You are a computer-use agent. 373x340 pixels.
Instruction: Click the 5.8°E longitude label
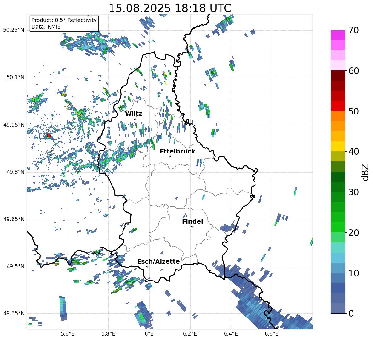(108, 334)
